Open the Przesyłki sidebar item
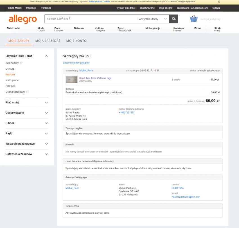The height and width of the screenshot is (228, 239). [10, 86]
